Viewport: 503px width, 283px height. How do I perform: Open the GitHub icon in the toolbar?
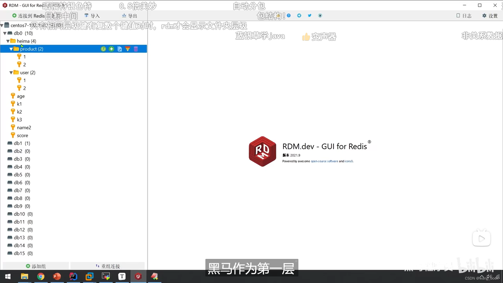[320, 15]
